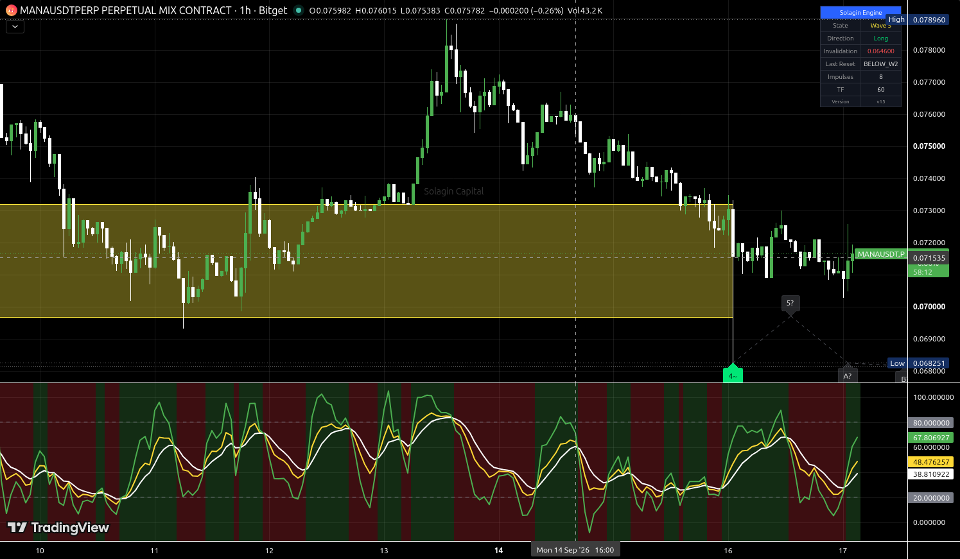The width and height of the screenshot is (960, 559).
Task: Open the TradingView logo link
Action: coord(58,528)
